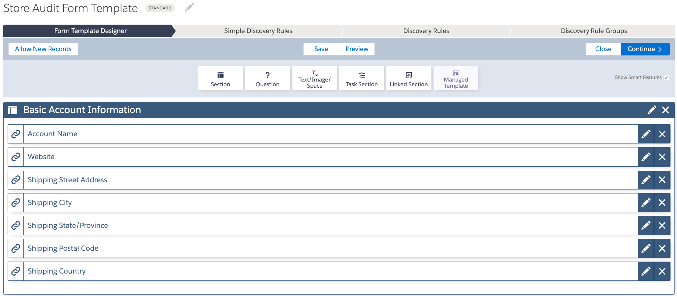Delete the Shipping City field

(x=662, y=203)
